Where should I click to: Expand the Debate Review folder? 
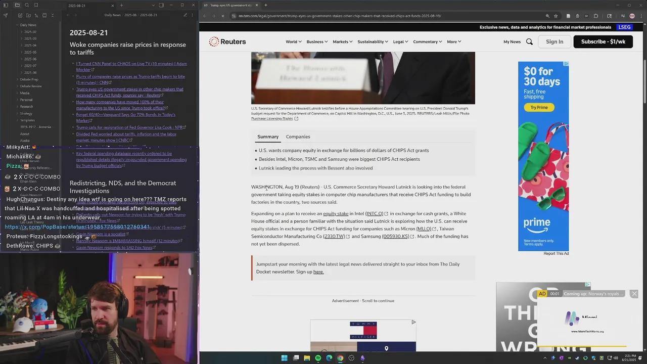[x=30, y=86]
